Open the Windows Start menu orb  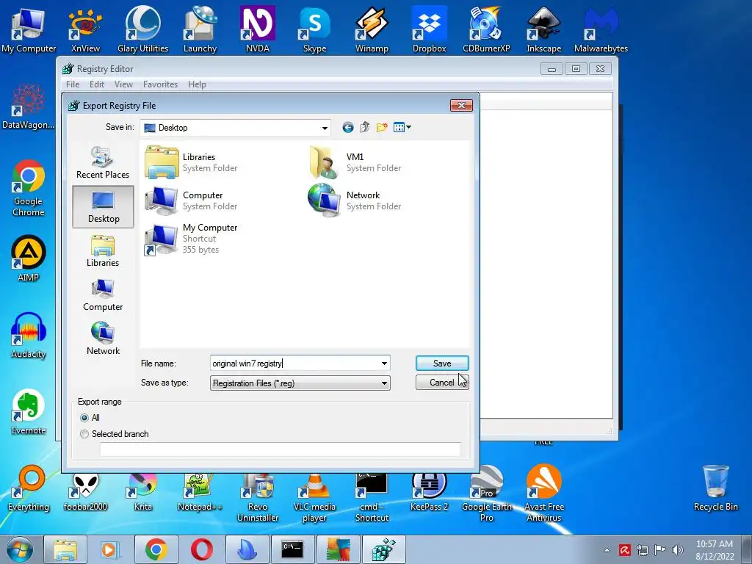tap(20, 549)
